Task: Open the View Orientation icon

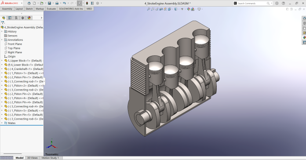Action: [x=169, y=9]
